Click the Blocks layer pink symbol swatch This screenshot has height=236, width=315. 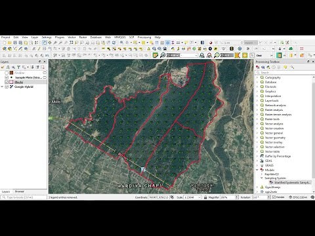(11, 82)
